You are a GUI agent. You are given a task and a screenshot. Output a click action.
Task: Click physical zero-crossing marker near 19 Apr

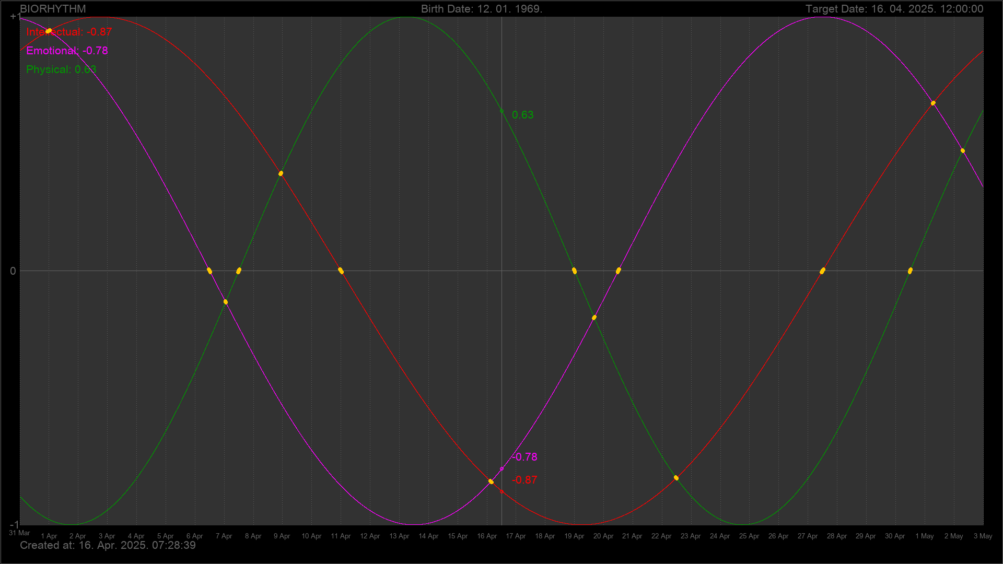click(574, 271)
